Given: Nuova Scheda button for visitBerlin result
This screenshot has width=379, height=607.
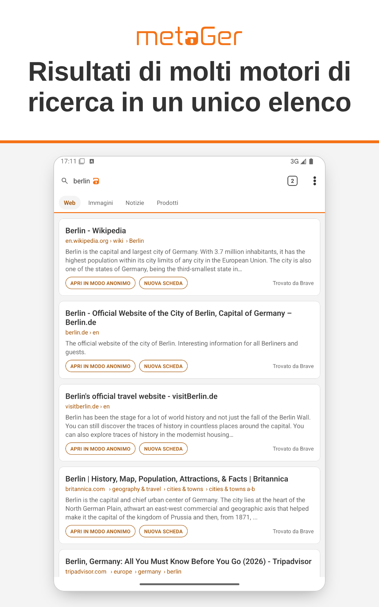Looking at the screenshot, I should coord(163,449).
